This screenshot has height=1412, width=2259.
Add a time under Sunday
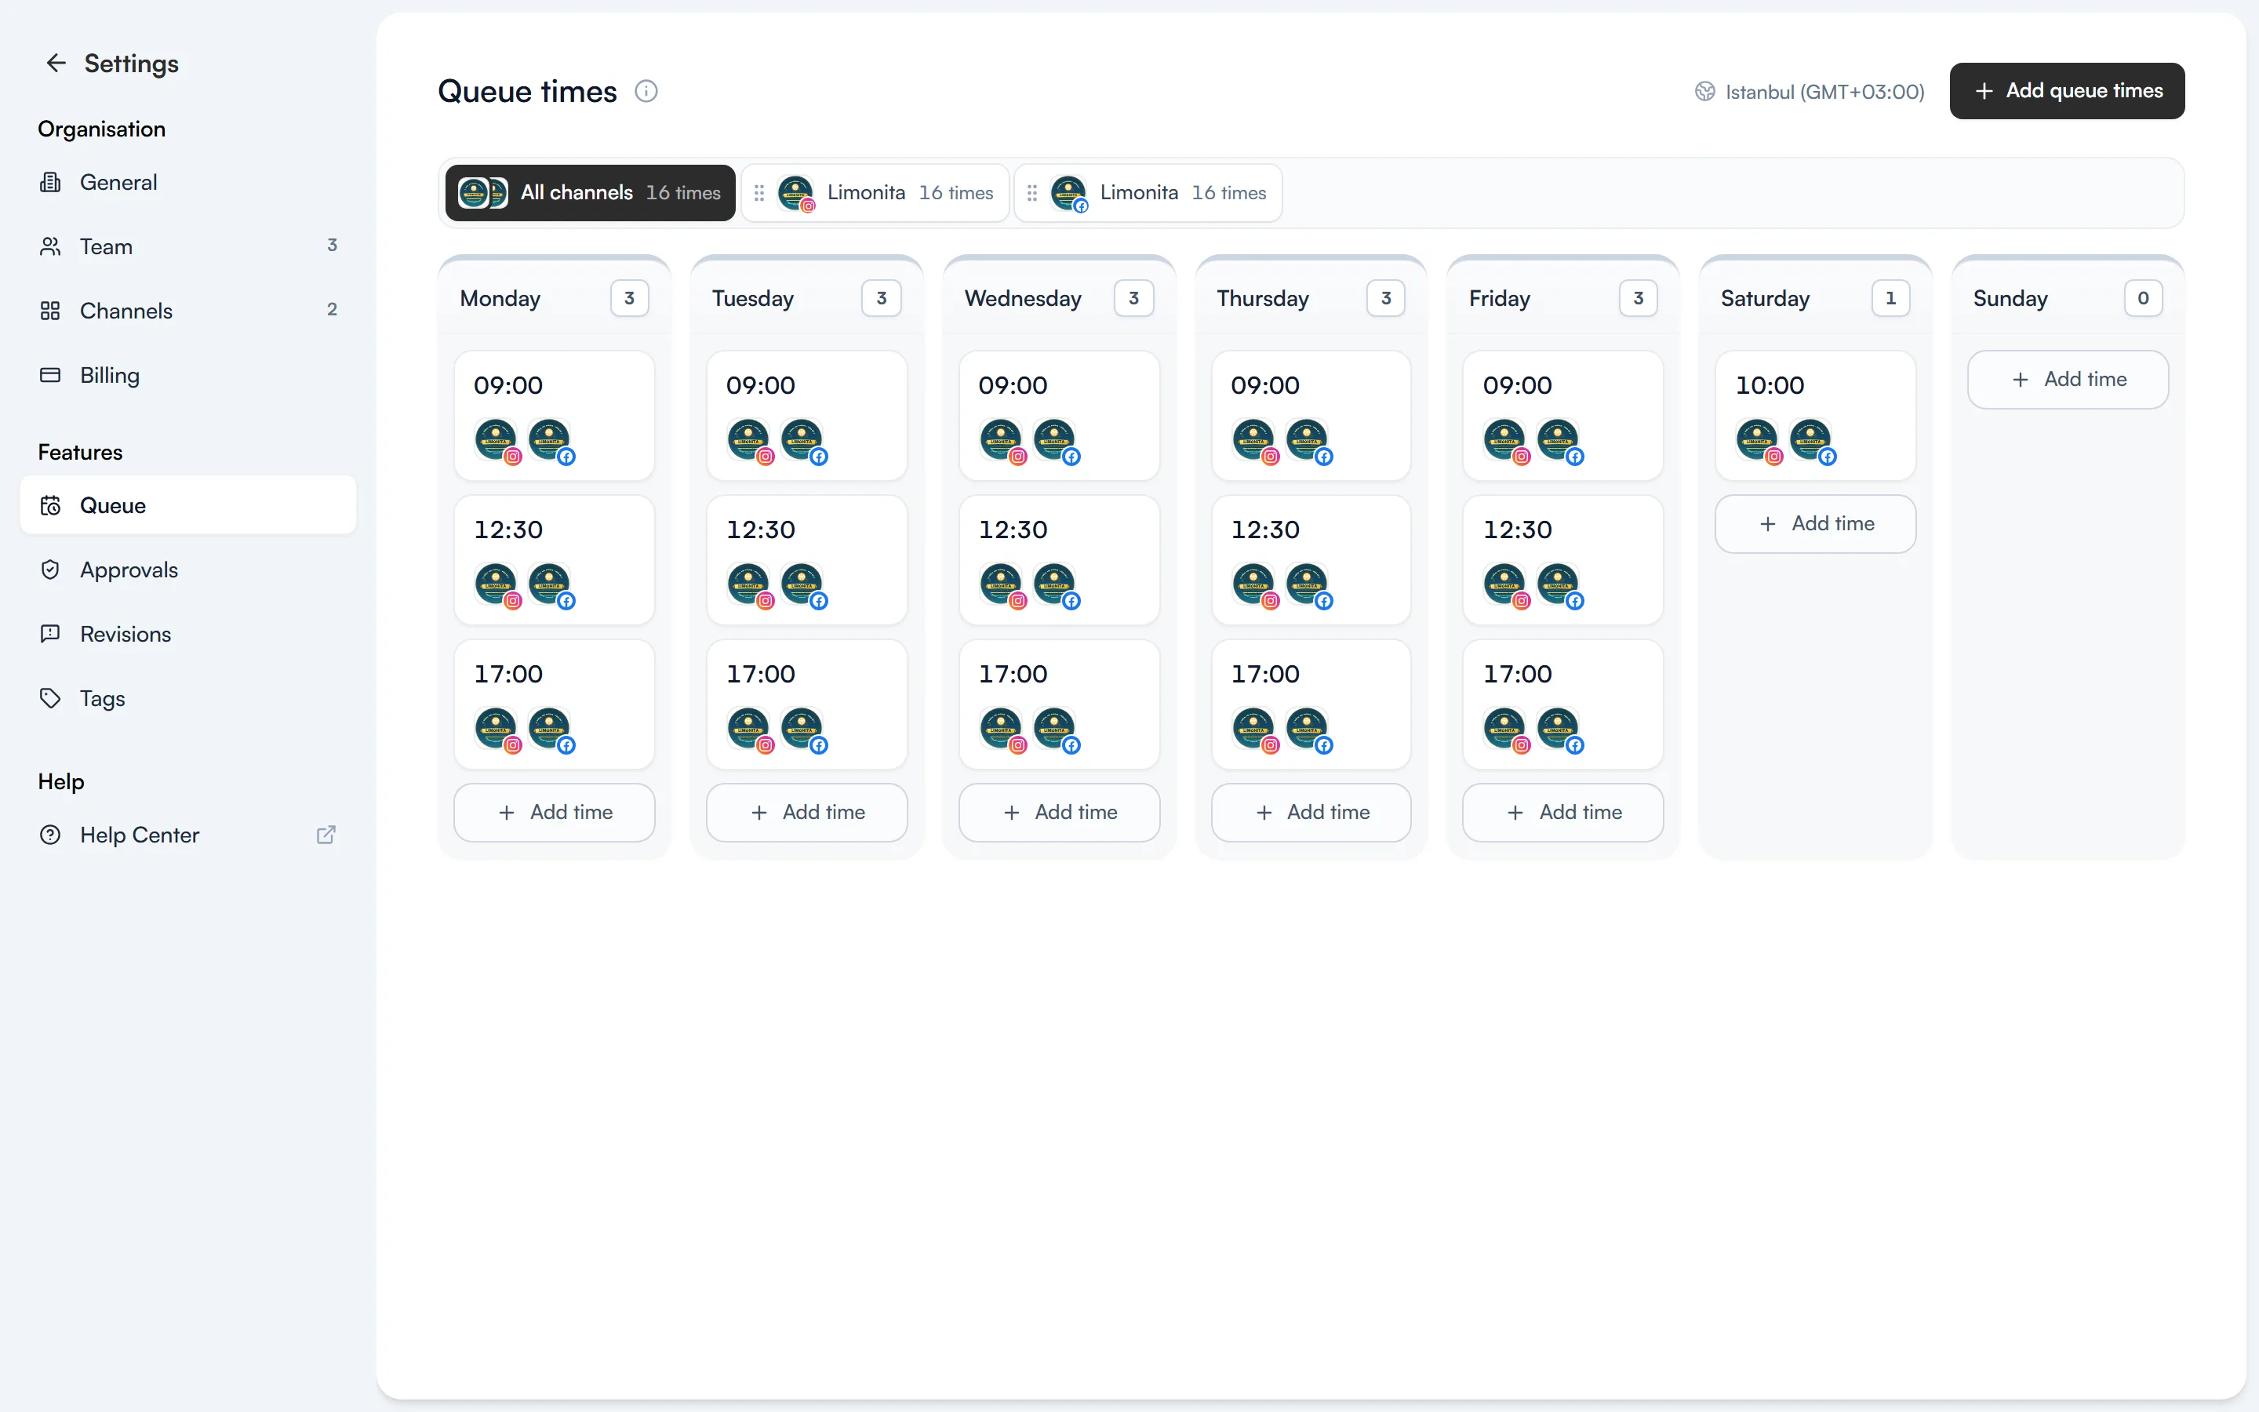point(2068,380)
